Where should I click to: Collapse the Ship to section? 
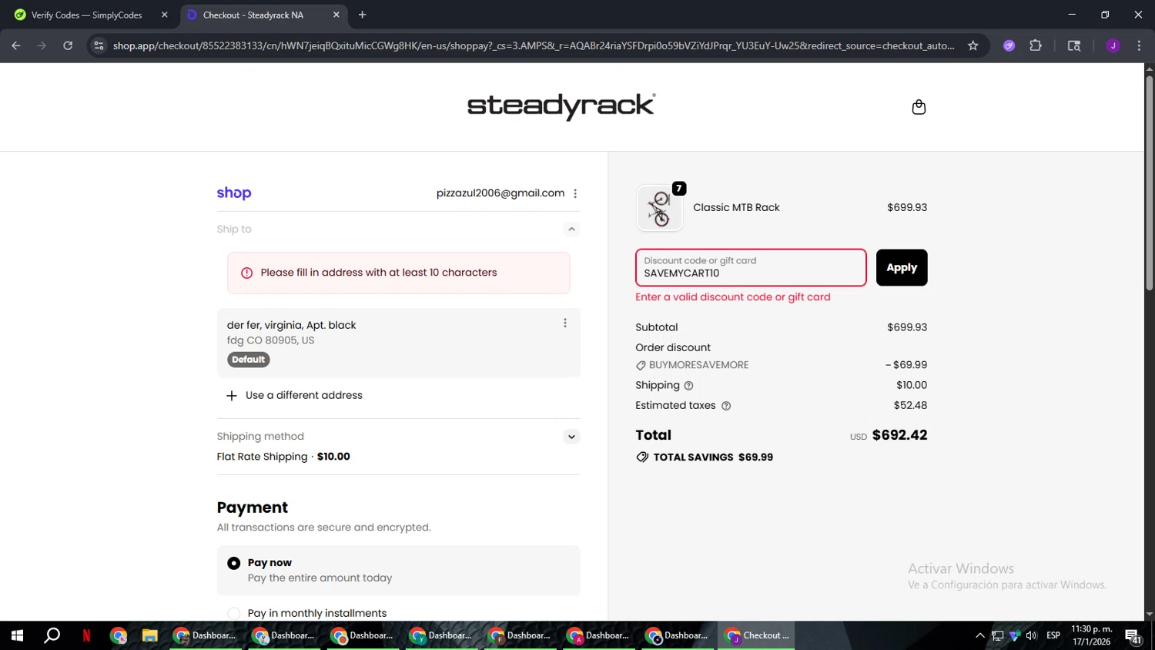coord(571,230)
